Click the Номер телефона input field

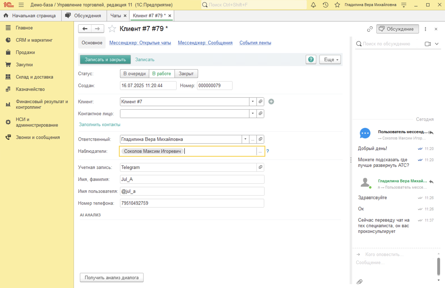tap(192, 203)
